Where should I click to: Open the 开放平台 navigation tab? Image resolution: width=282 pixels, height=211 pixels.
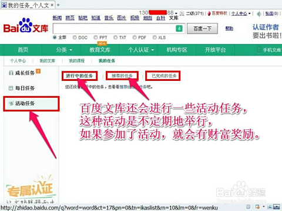[216, 50]
